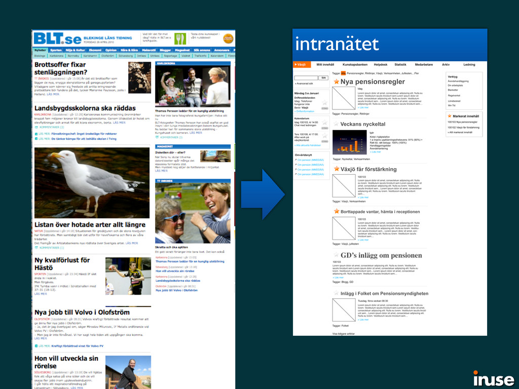Toggle the star next to Driftmeddelanden item

tap(325, 103)
